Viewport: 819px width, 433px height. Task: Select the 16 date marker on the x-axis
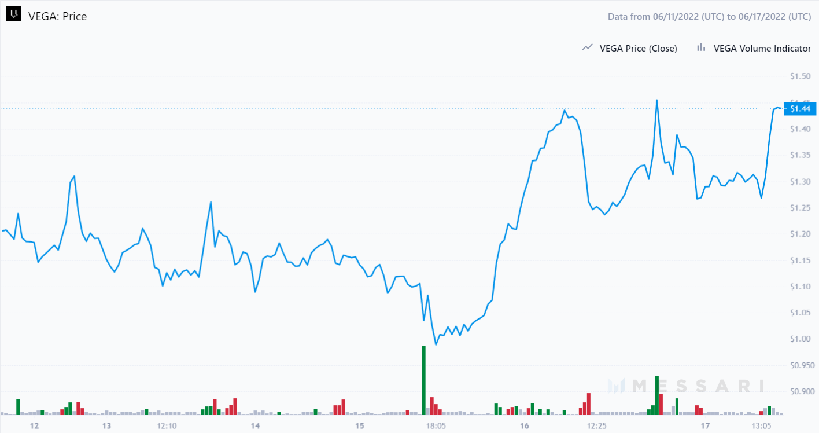525,426
